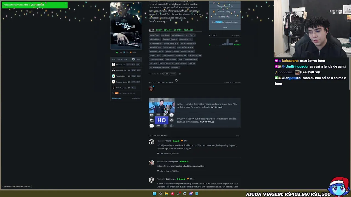This screenshot has height=197, width=351.
Task: Open comments on Josh Lewis's review
Action: tap(193, 179)
